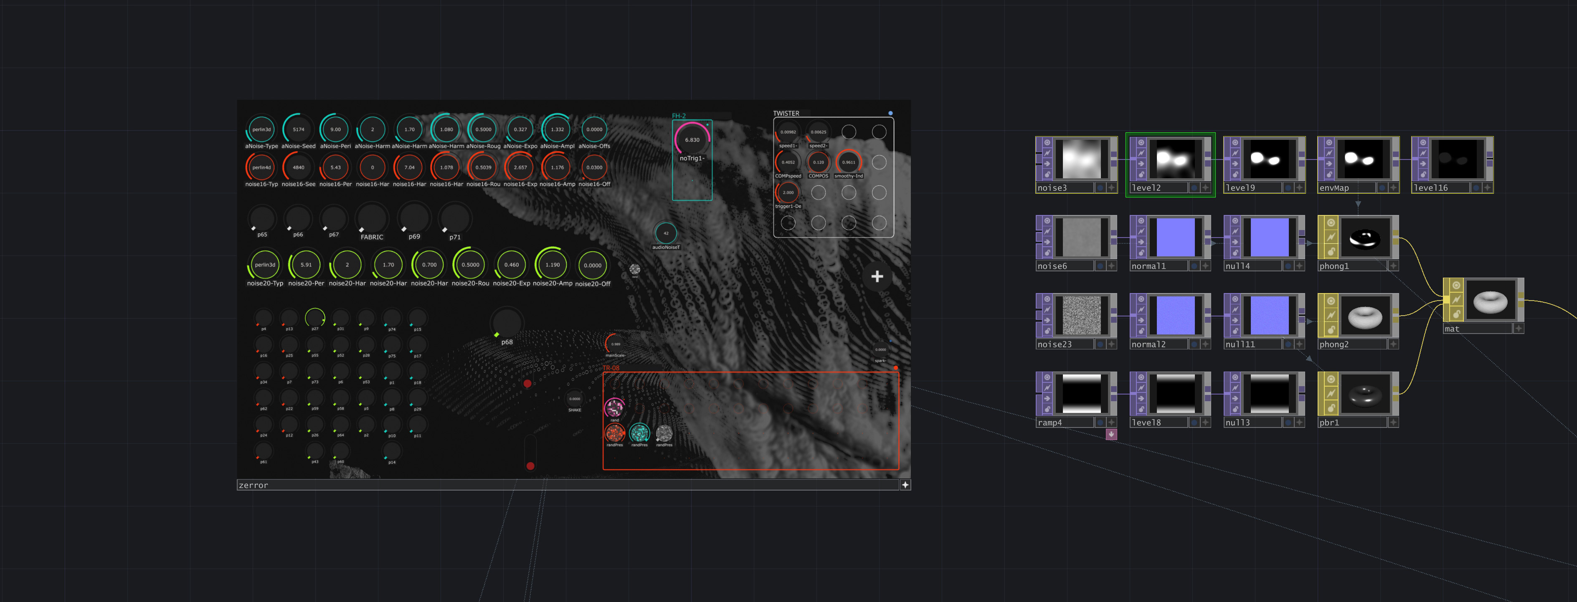Click the noTrig1- knob showing 6.830
Viewport: 1577px width, 602px height.
click(x=692, y=140)
